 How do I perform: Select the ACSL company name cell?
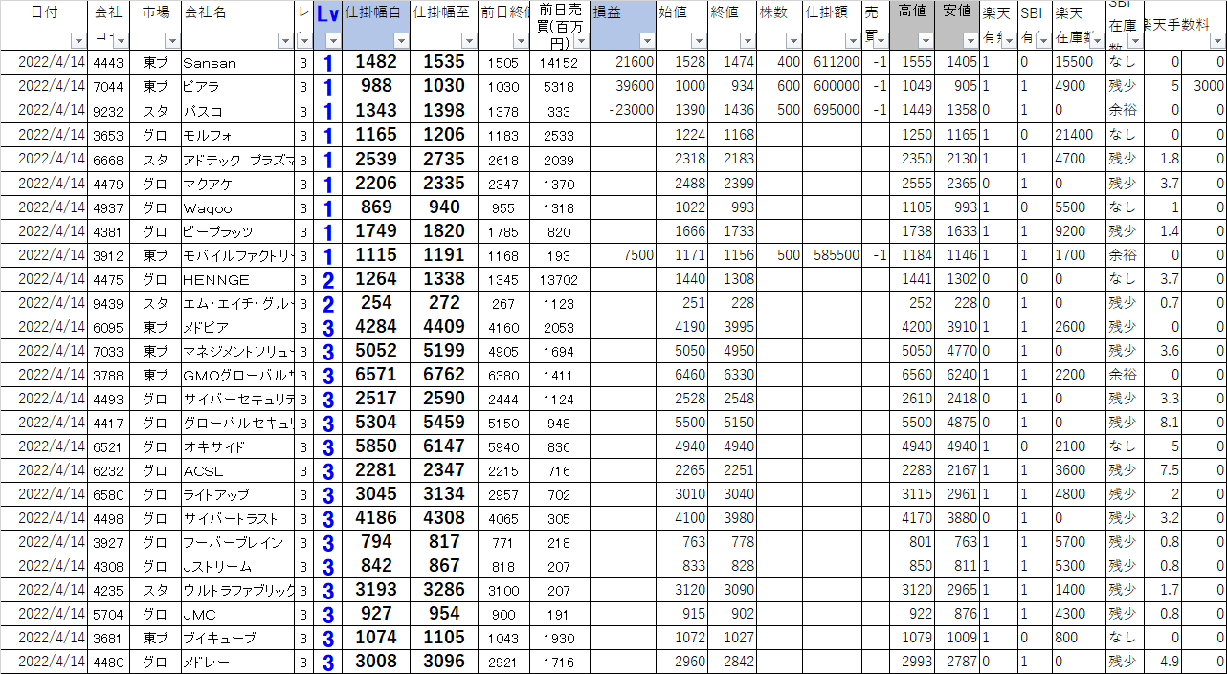pos(238,469)
